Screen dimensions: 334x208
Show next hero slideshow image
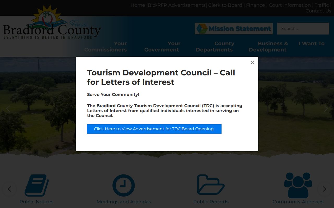pyautogui.click(x=326, y=109)
